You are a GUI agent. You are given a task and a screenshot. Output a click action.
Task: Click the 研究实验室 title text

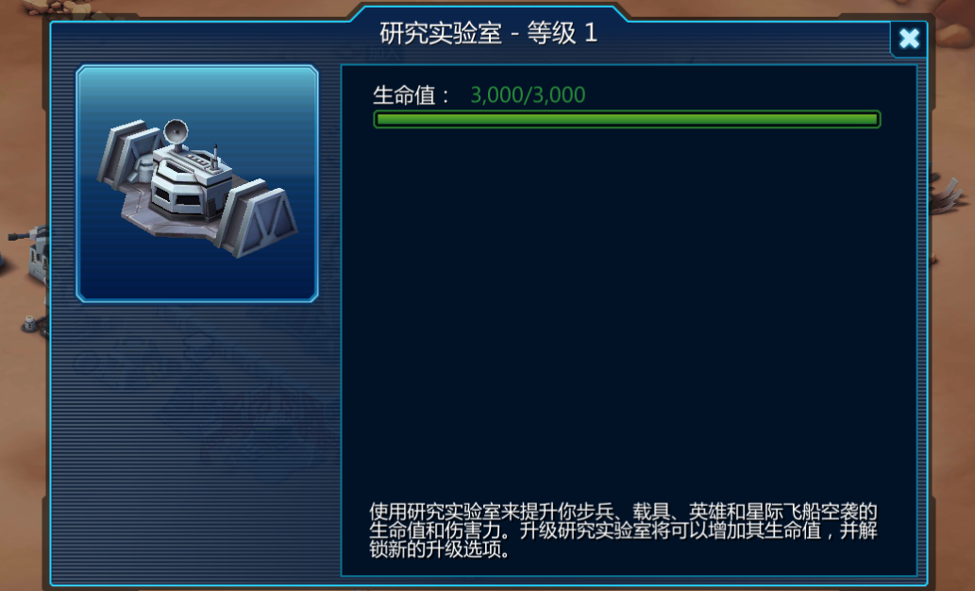coord(440,33)
